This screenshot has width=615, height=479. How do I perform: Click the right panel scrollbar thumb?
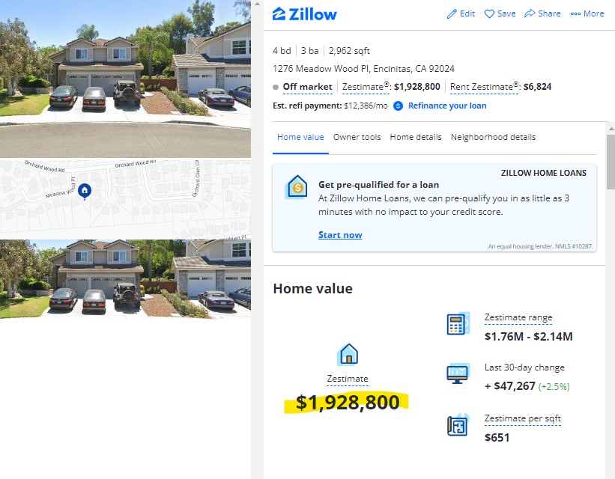click(x=611, y=162)
